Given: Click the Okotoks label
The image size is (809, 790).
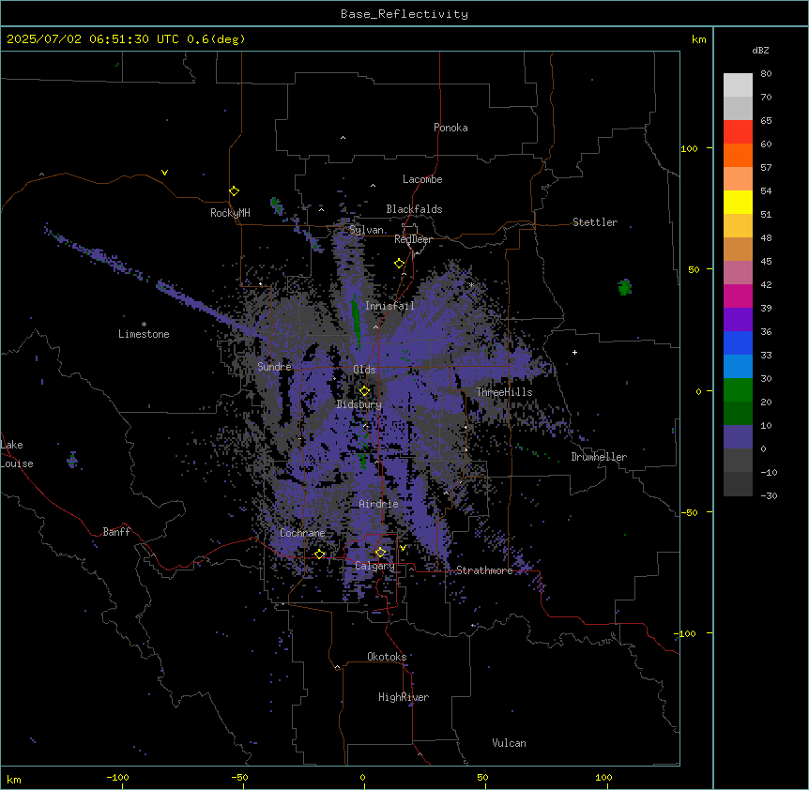Looking at the screenshot, I should click(x=387, y=657).
